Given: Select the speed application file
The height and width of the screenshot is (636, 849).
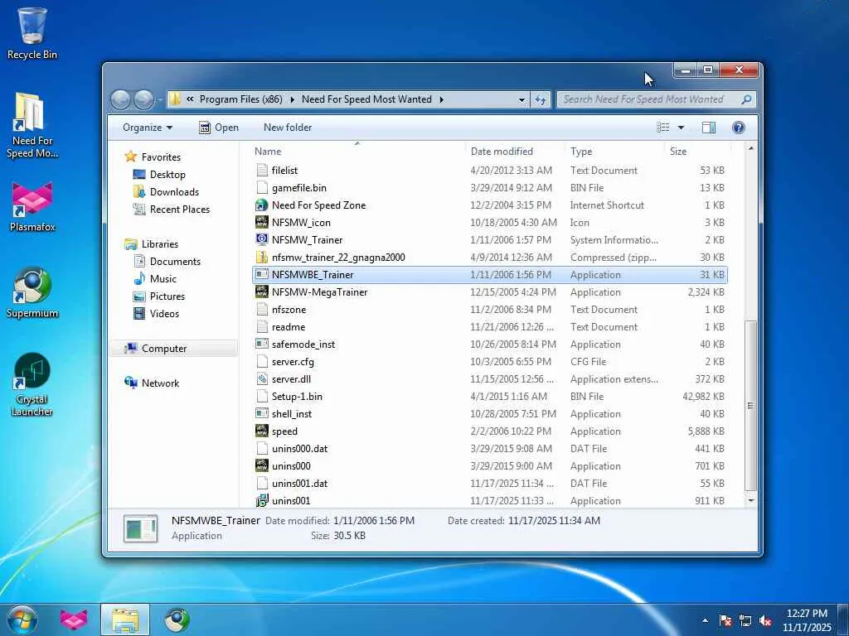Looking at the screenshot, I should tap(490, 431).
